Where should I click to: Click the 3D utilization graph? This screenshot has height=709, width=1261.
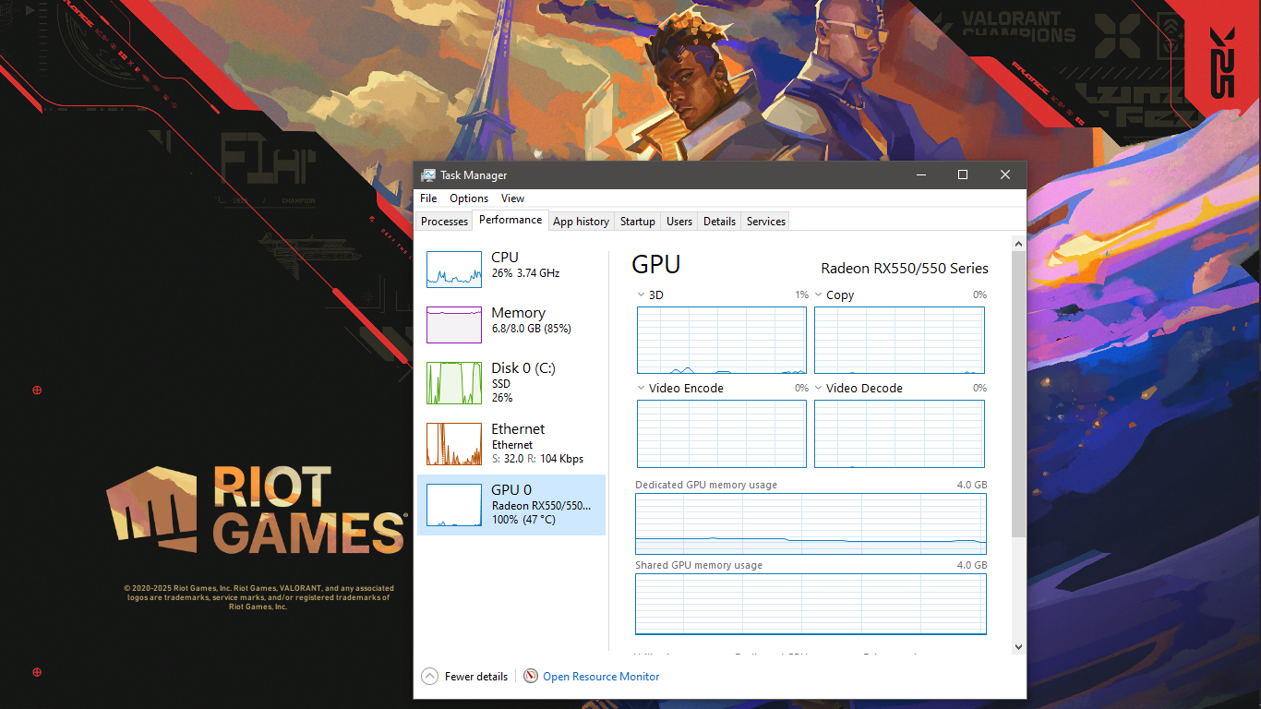[x=722, y=341]
